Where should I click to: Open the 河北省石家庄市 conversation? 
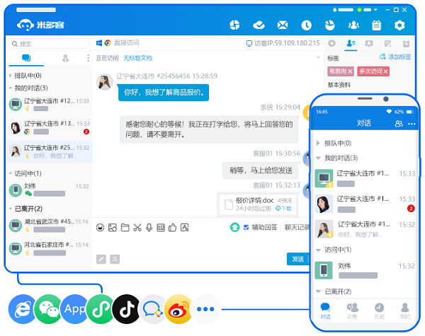49,248
